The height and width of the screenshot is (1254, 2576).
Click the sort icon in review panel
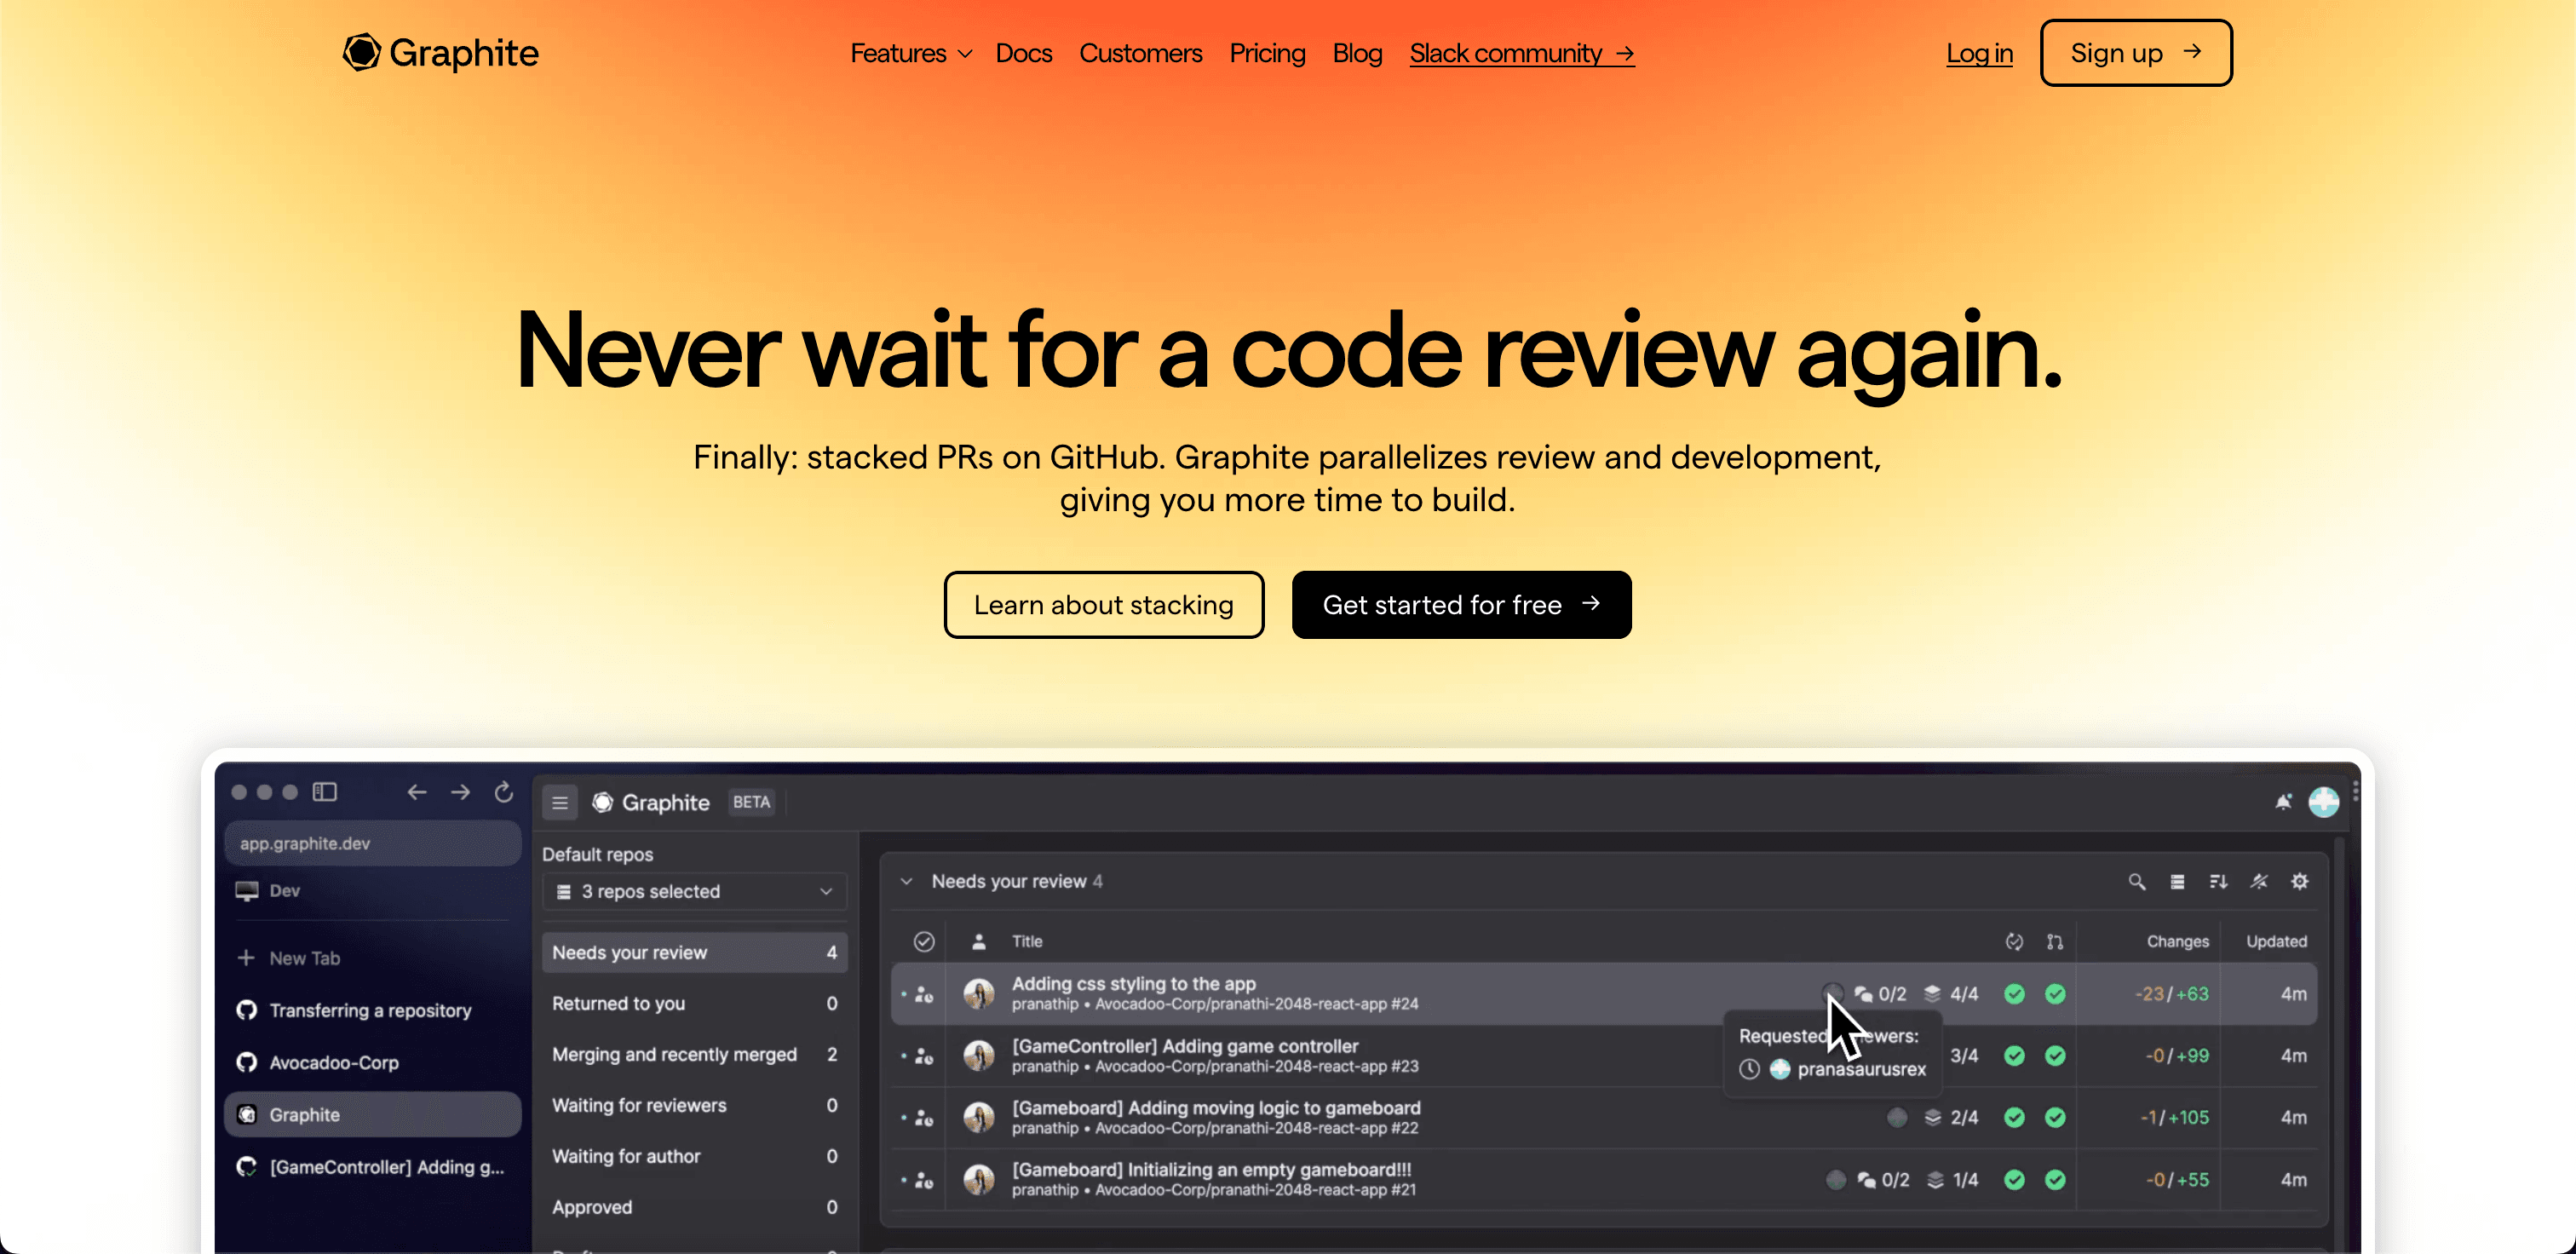[2218, 881]
